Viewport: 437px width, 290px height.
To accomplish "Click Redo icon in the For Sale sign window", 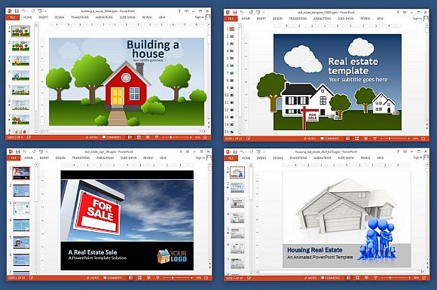I will coord(34,151).
